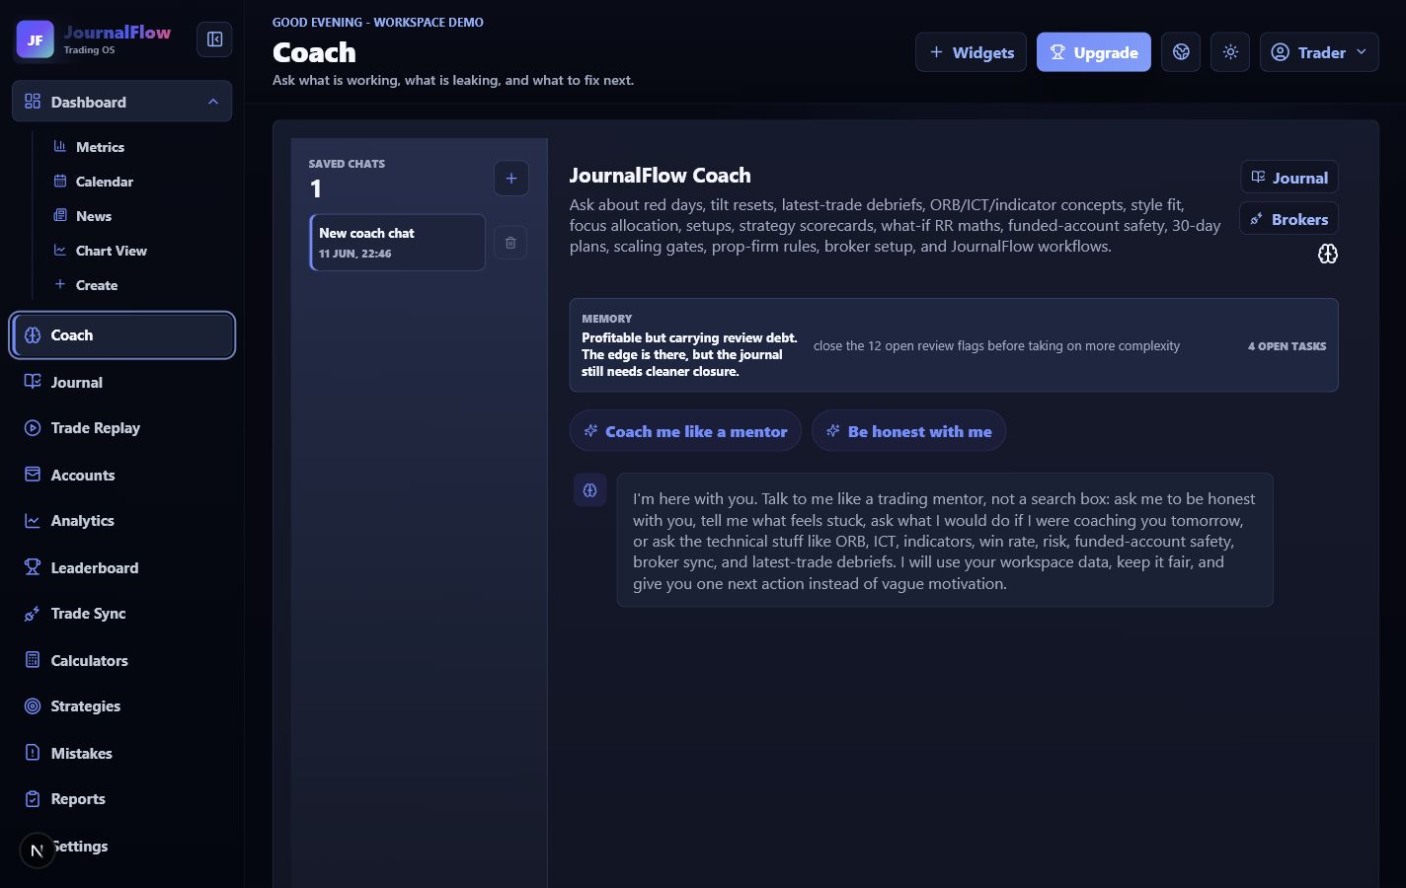This screenshot has width=1406, height=888.
Task: Open Reports in the sidebar
Action: [x=122, y=799]
